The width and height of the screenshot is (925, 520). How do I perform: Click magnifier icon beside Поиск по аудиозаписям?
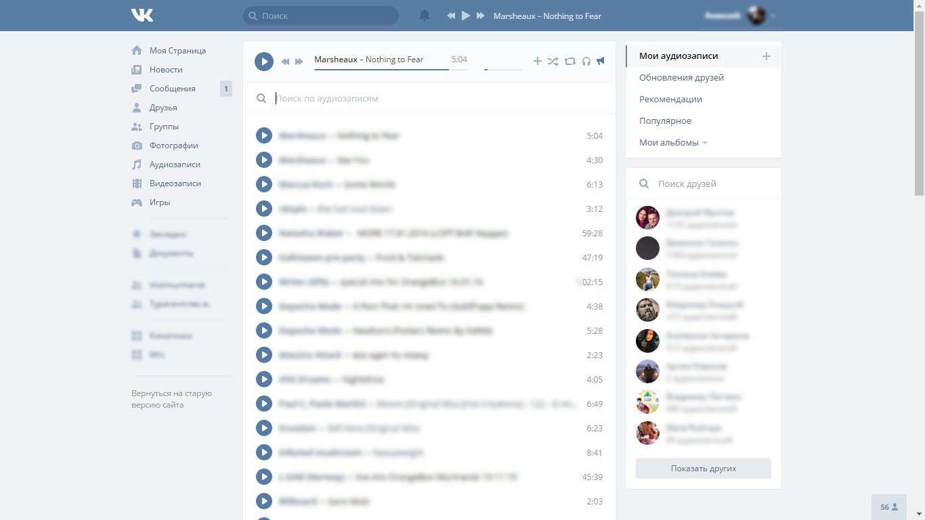click(261, 98)
